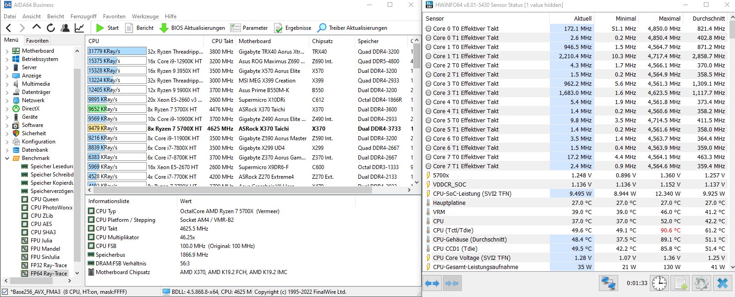The image size is (735, 297).
Task: Open the line graph icon in AIDA64 toolbar
Action: [x=79, y=28]
